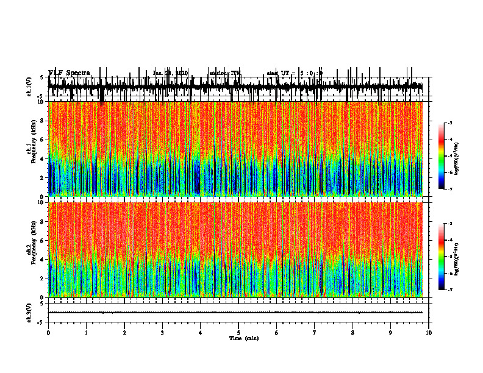
Task: Click the 'start UT =' header text
Action: point(281,73)
